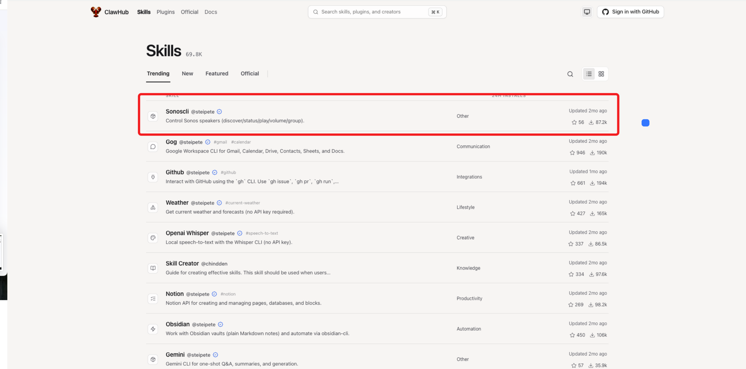Click the skills list search magnifier icon

pos(570,74)
